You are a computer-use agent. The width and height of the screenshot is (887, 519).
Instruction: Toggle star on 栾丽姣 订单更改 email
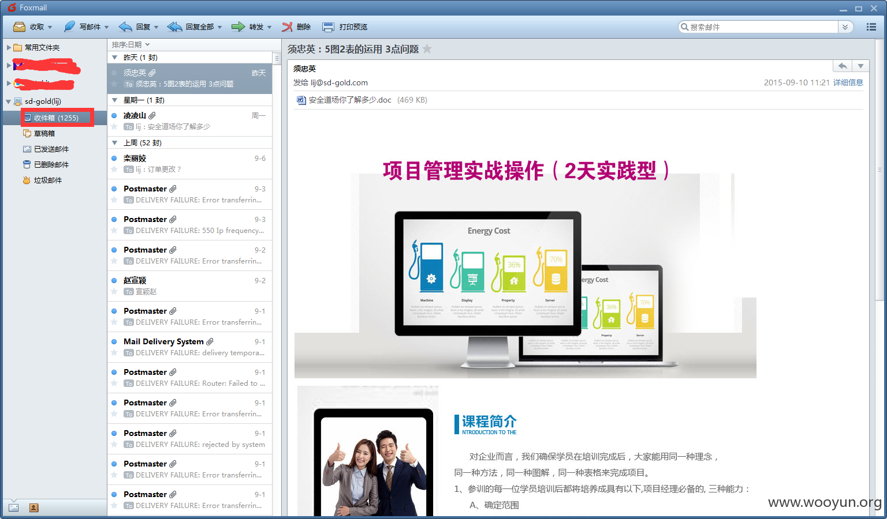click(114, 170)
